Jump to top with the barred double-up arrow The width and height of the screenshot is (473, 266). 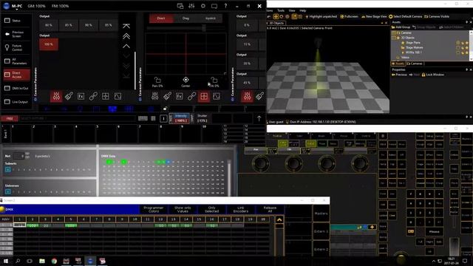126,27
